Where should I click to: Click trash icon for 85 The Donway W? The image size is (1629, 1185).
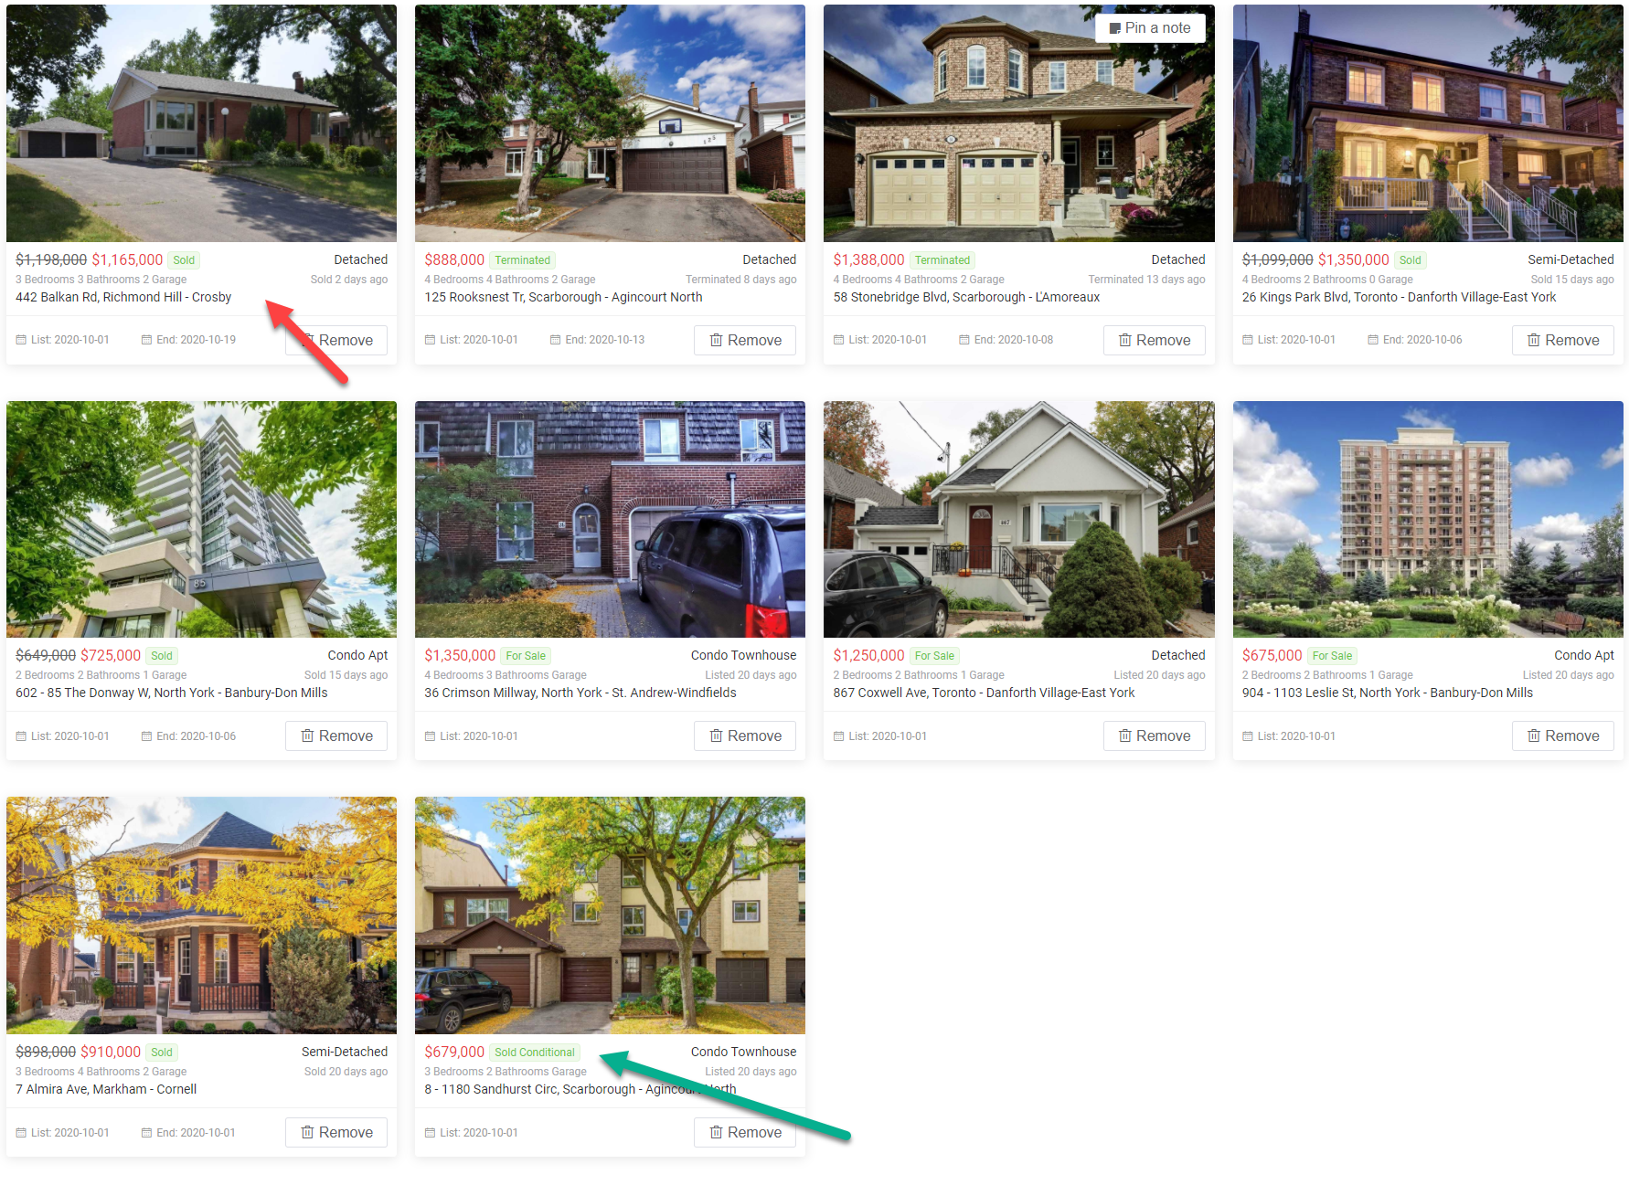(308, 735)
